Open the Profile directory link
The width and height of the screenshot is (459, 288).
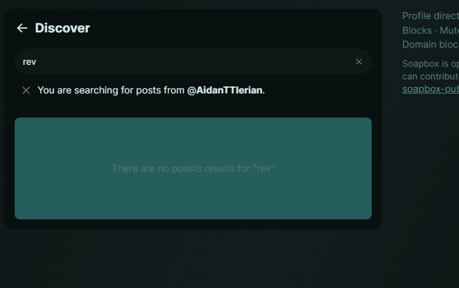tap(430, 16)
